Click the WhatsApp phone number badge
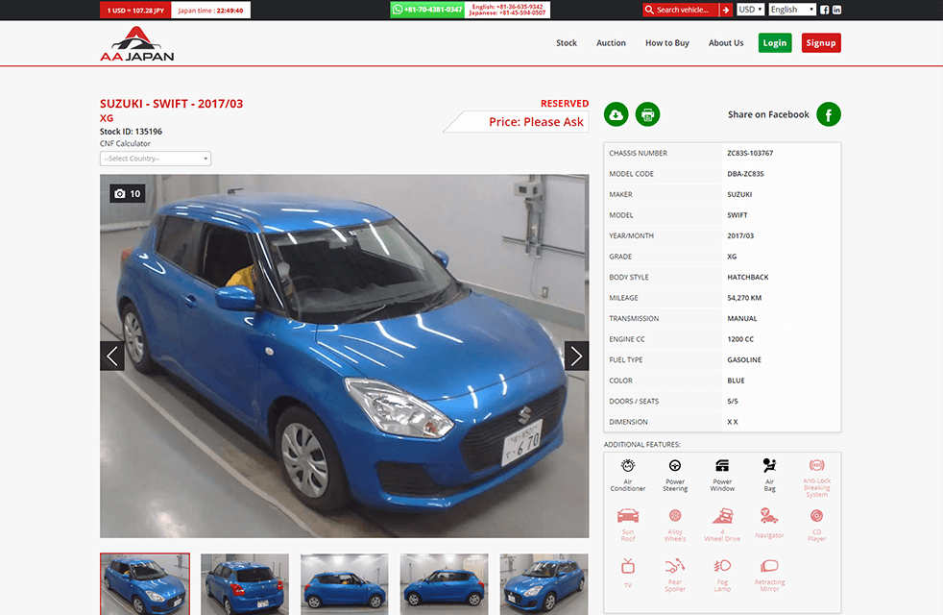This screenshot has height=615, width=943. click(427, 10)
